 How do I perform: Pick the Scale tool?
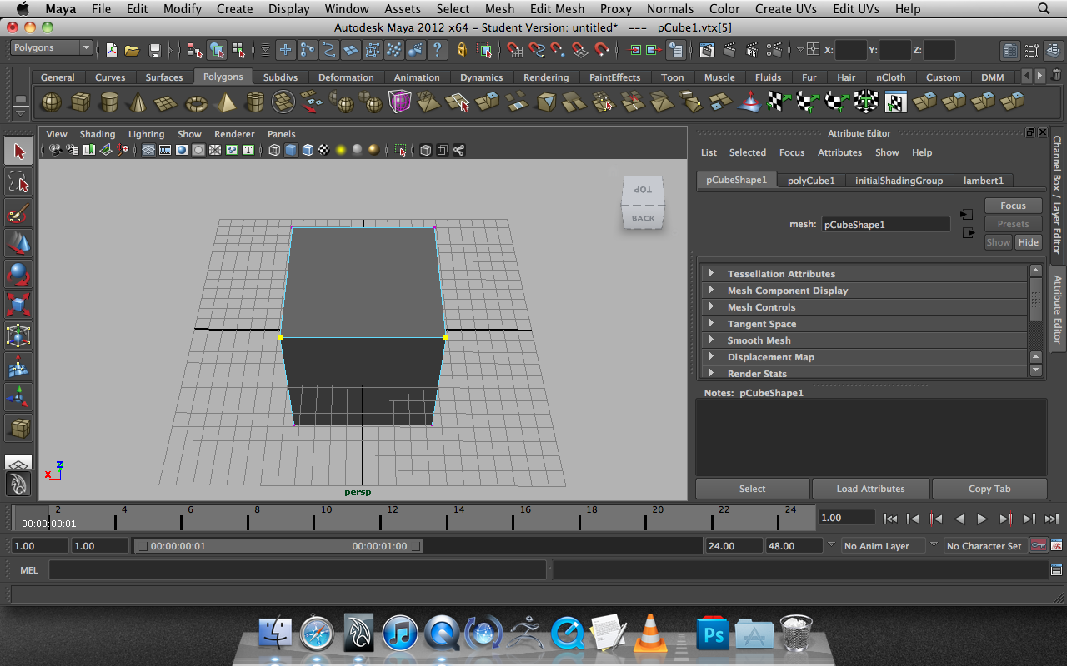(x=18, y=305)
